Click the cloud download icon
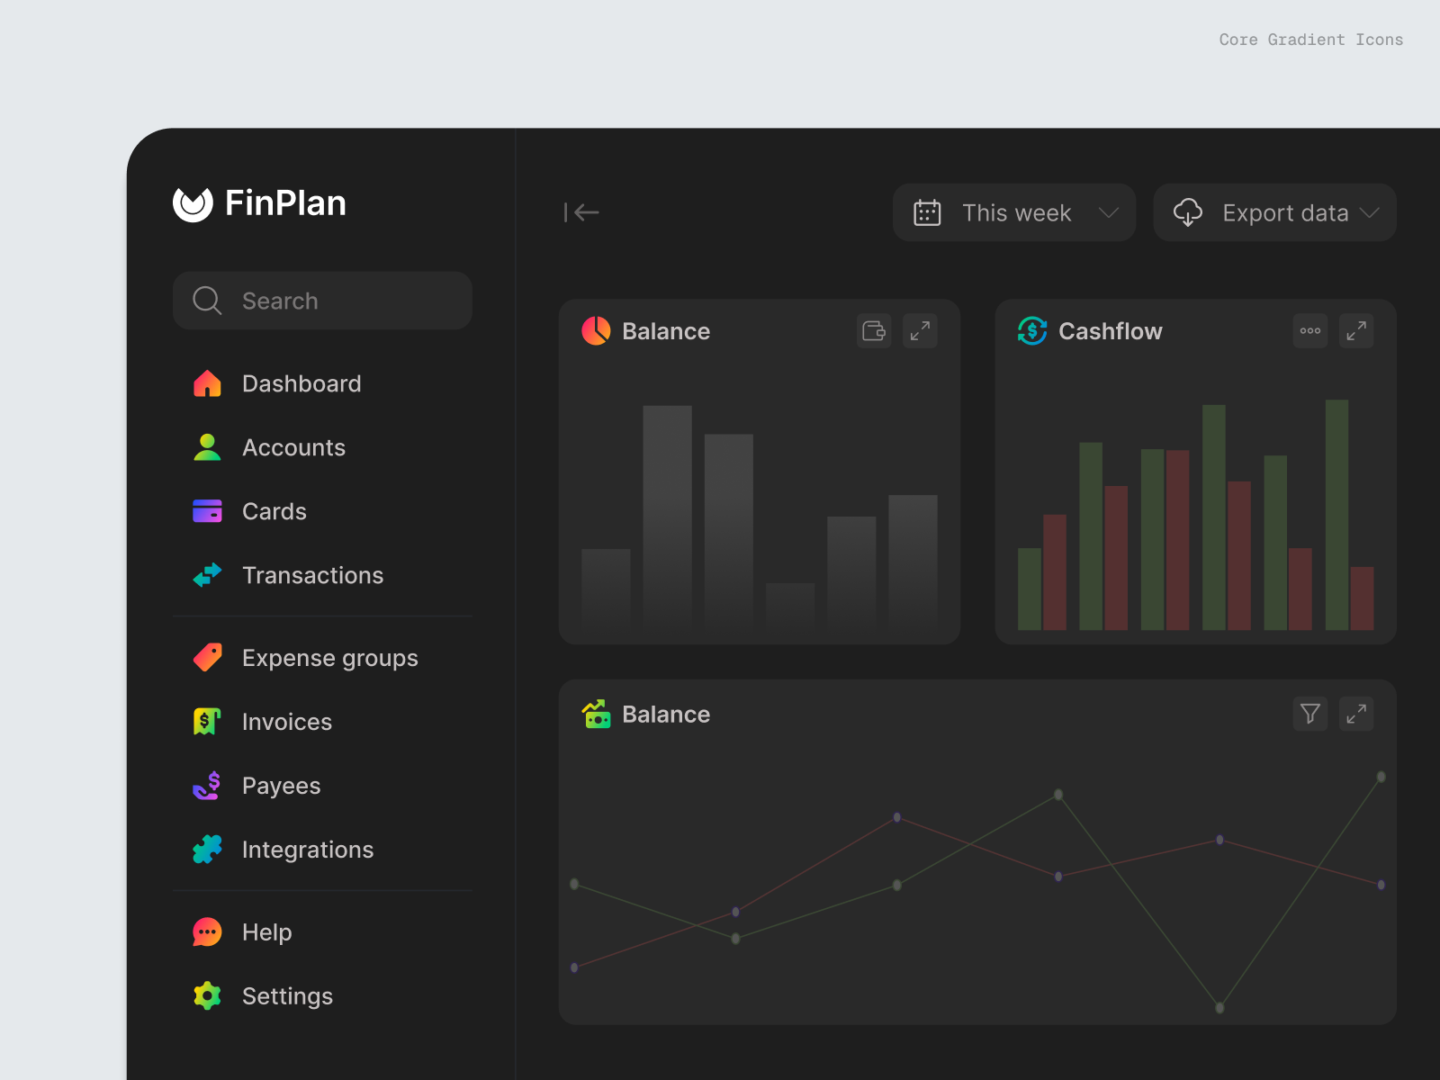The width and height of the screenshot is (1440, 1080). coord(1188,212)
